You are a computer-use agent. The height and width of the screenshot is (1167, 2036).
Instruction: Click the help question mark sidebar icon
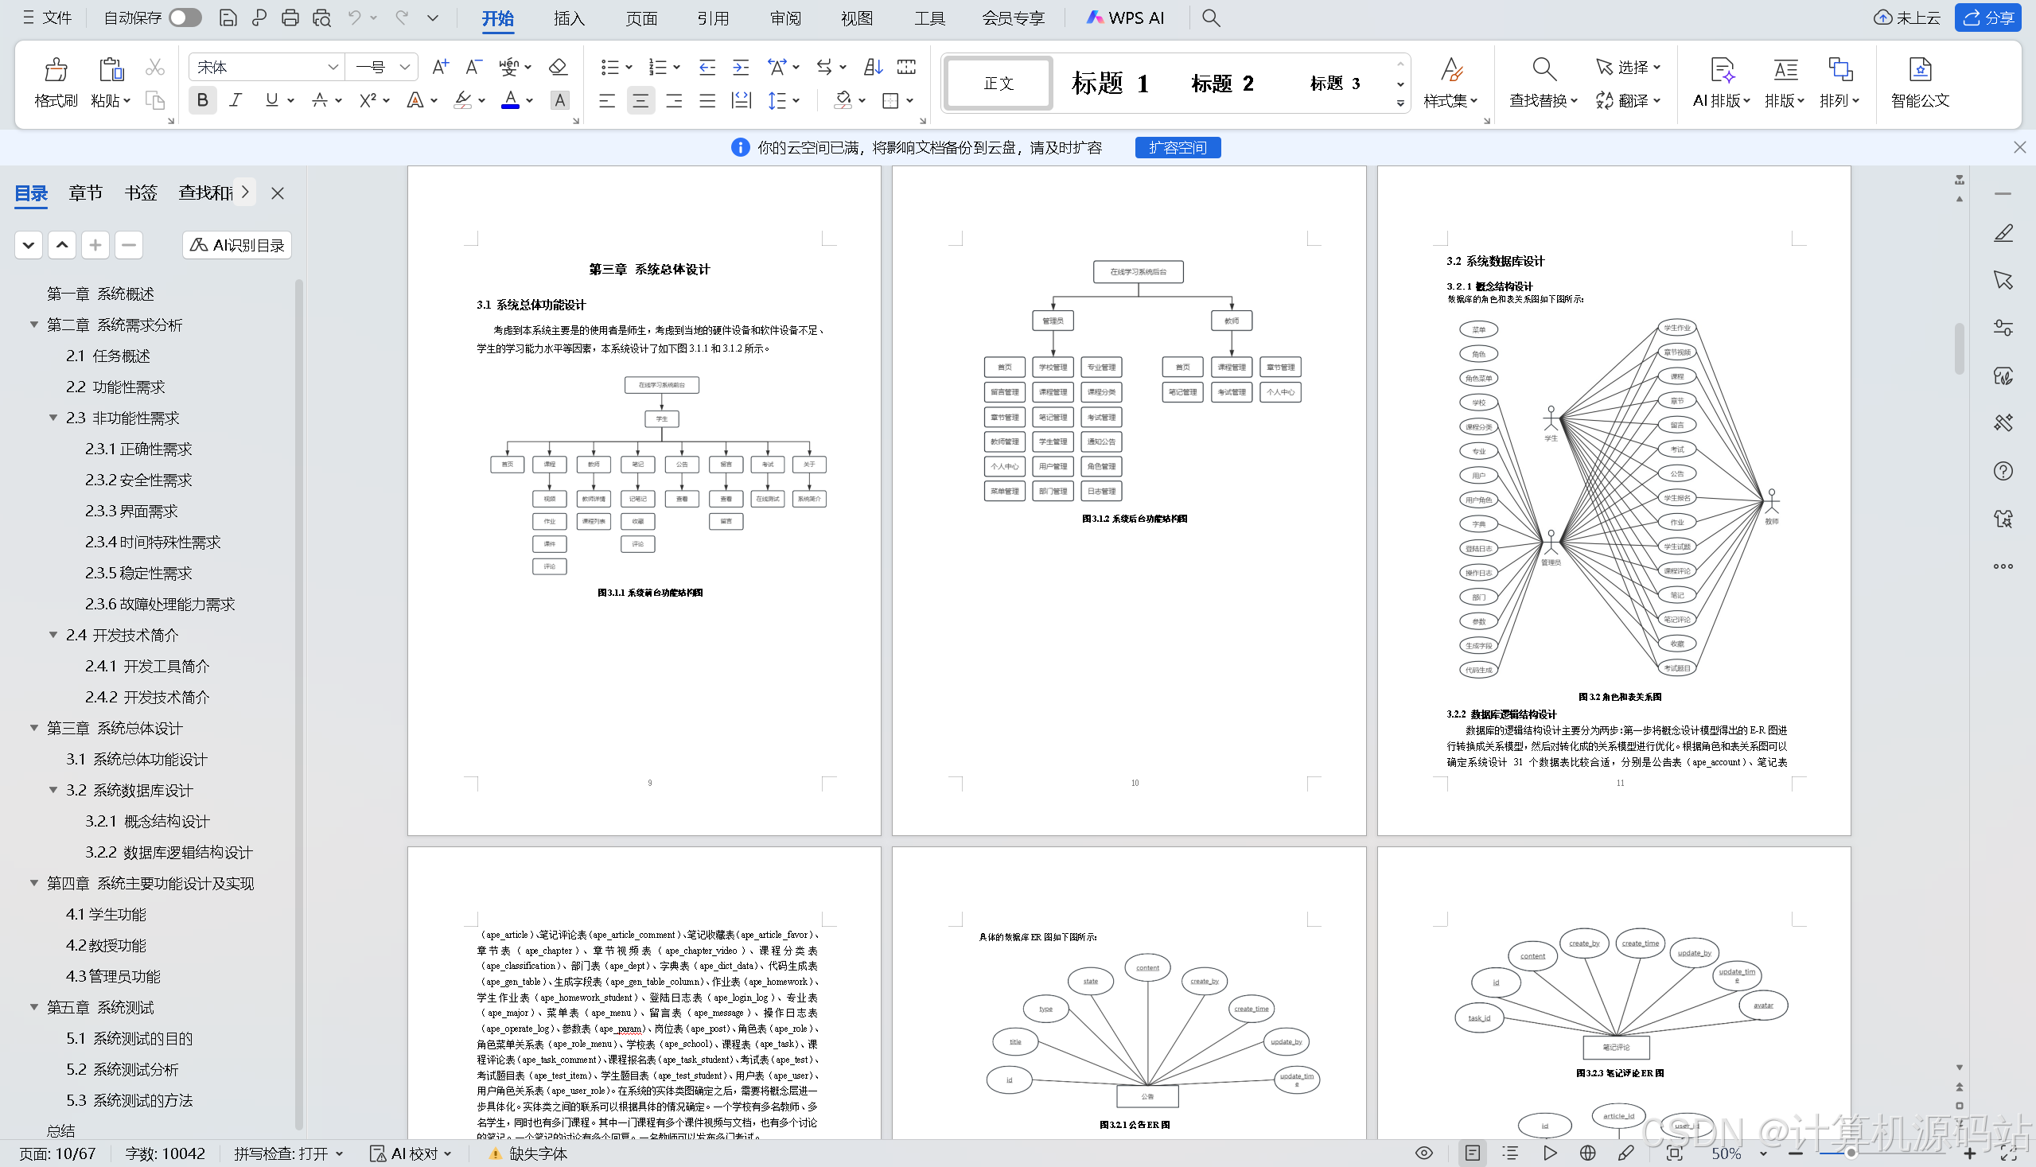2003,471
